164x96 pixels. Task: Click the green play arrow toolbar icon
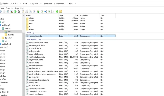pos(15,11)
